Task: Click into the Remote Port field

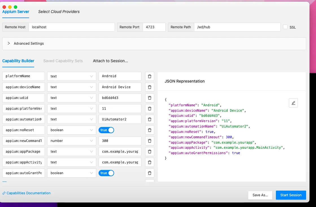Action: point(154,27)
